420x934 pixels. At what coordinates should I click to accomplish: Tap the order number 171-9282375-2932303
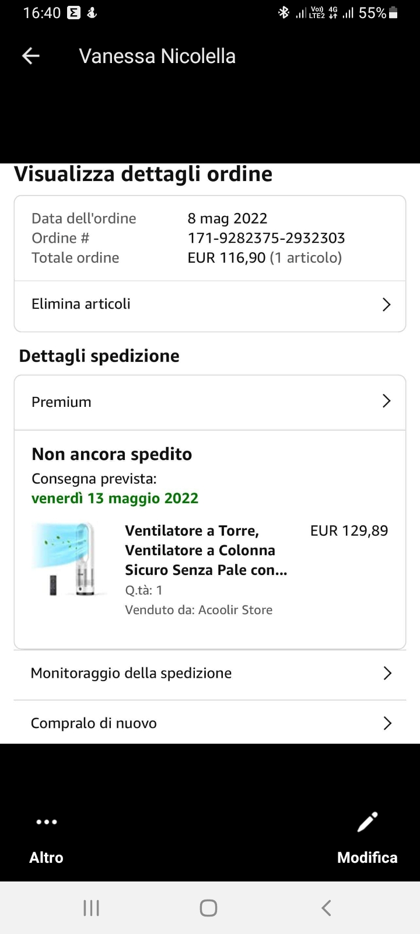point(266,238)
